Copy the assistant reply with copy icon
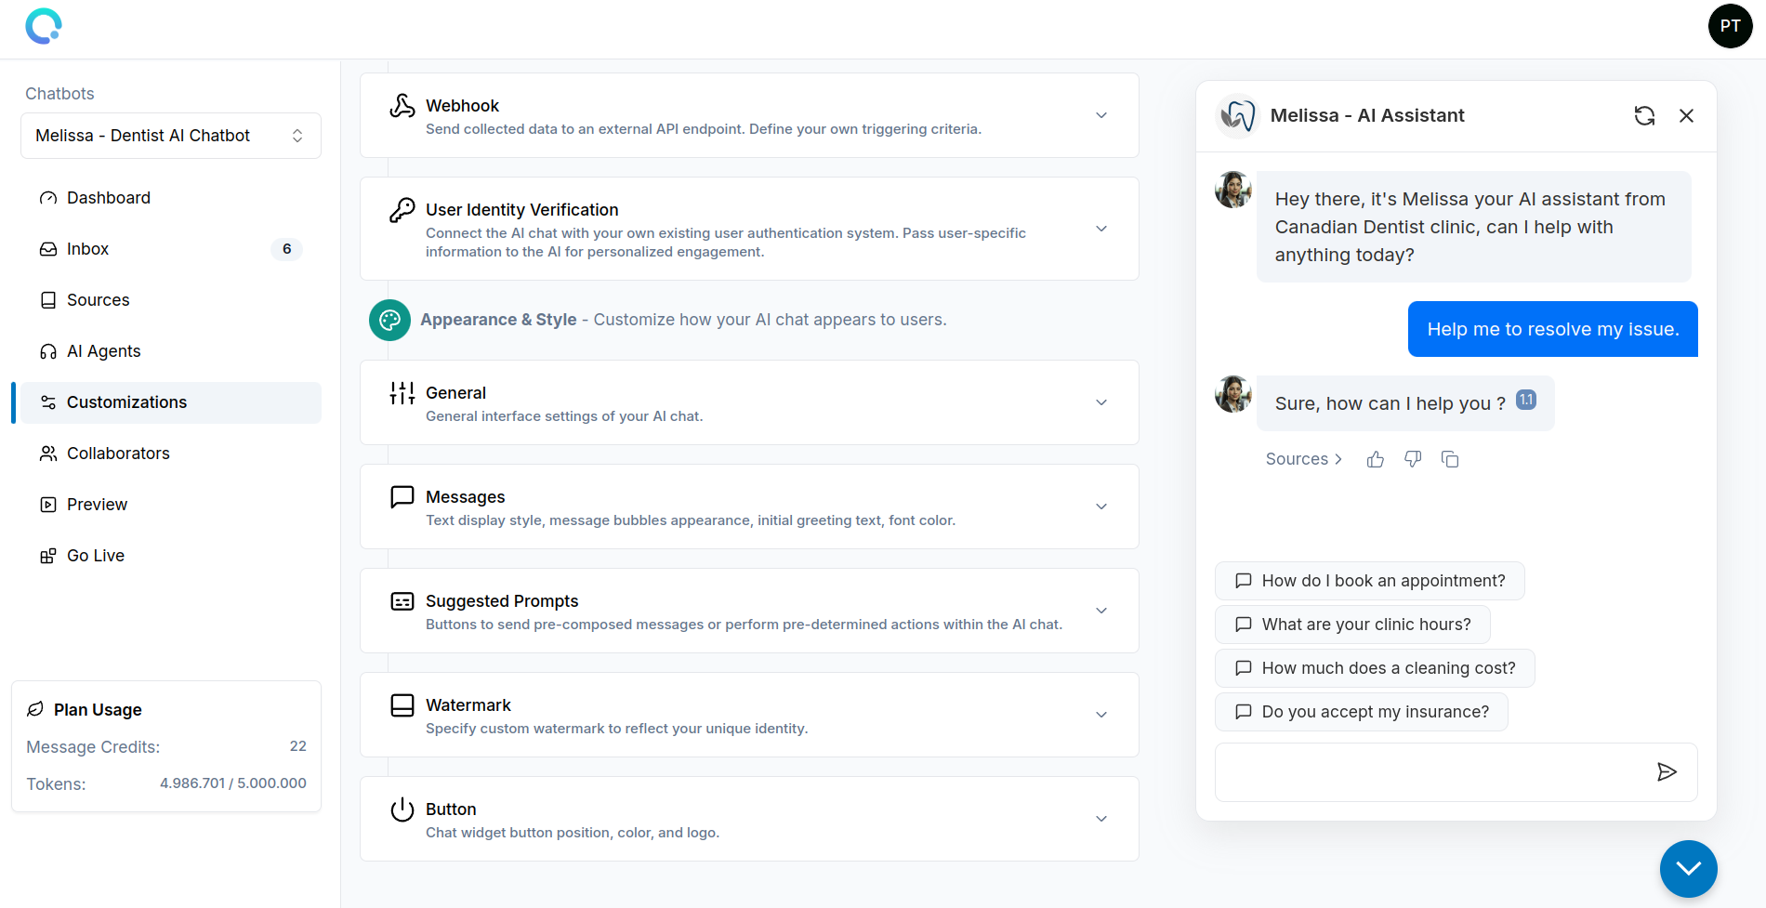The image size is (1766, 908). 1450,459
